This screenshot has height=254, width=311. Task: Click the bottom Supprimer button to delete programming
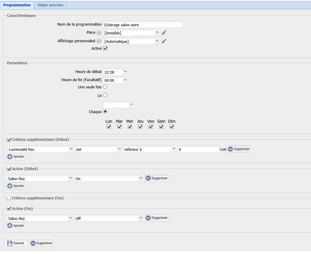41,243
